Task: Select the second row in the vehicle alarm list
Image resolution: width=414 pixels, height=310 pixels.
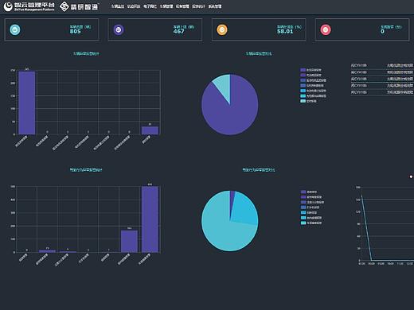Action: click(382, 72)
